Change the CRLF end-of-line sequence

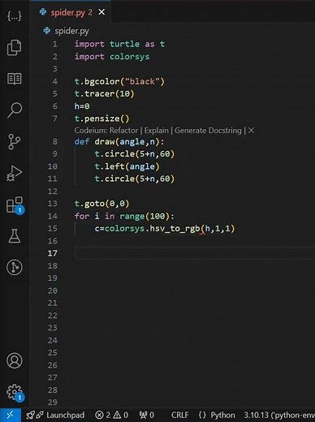[179, 415]
